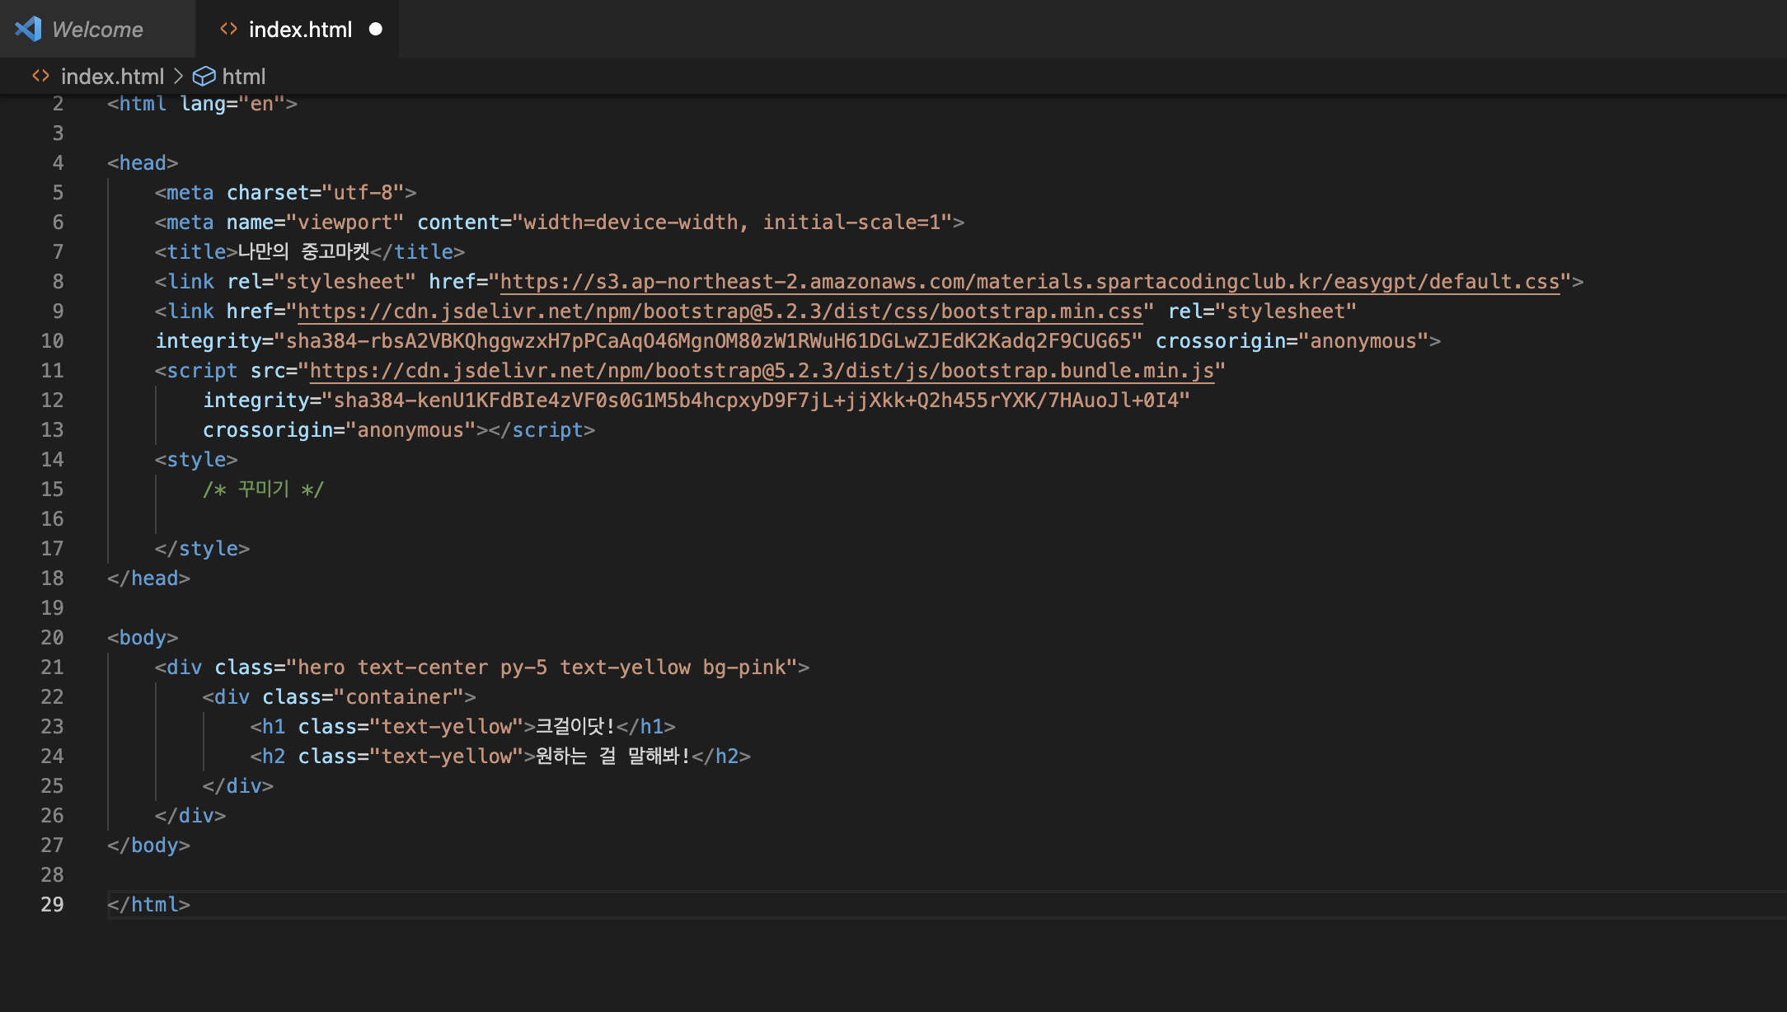This screenshot has height=1012, width=1787.
Task: Click the closing head tag
Action: click(x=148, y=579)
